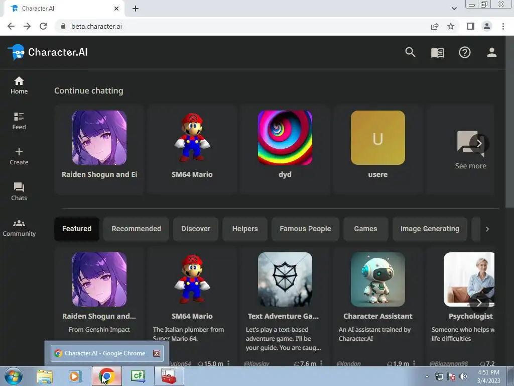Advance the featured characters carousel arrow

479,303
